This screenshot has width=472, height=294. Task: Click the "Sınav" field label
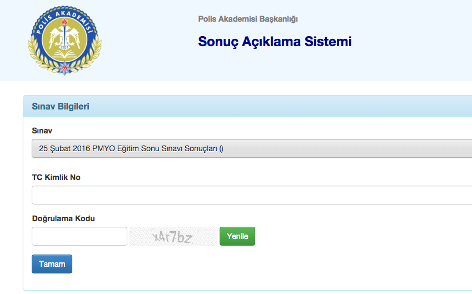pos(42,131)
